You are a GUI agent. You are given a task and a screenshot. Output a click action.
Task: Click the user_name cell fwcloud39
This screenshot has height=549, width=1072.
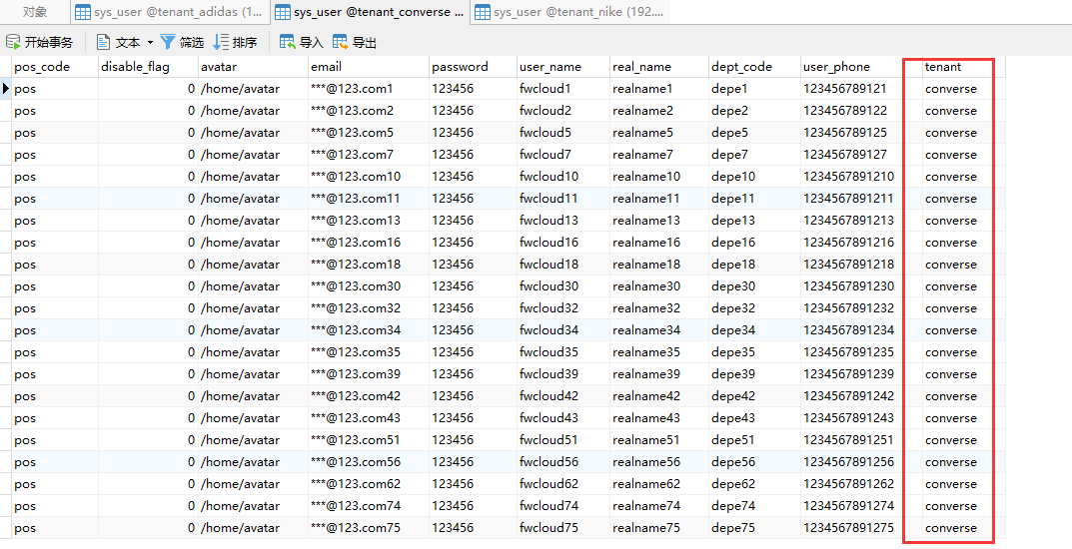point(548,374)
